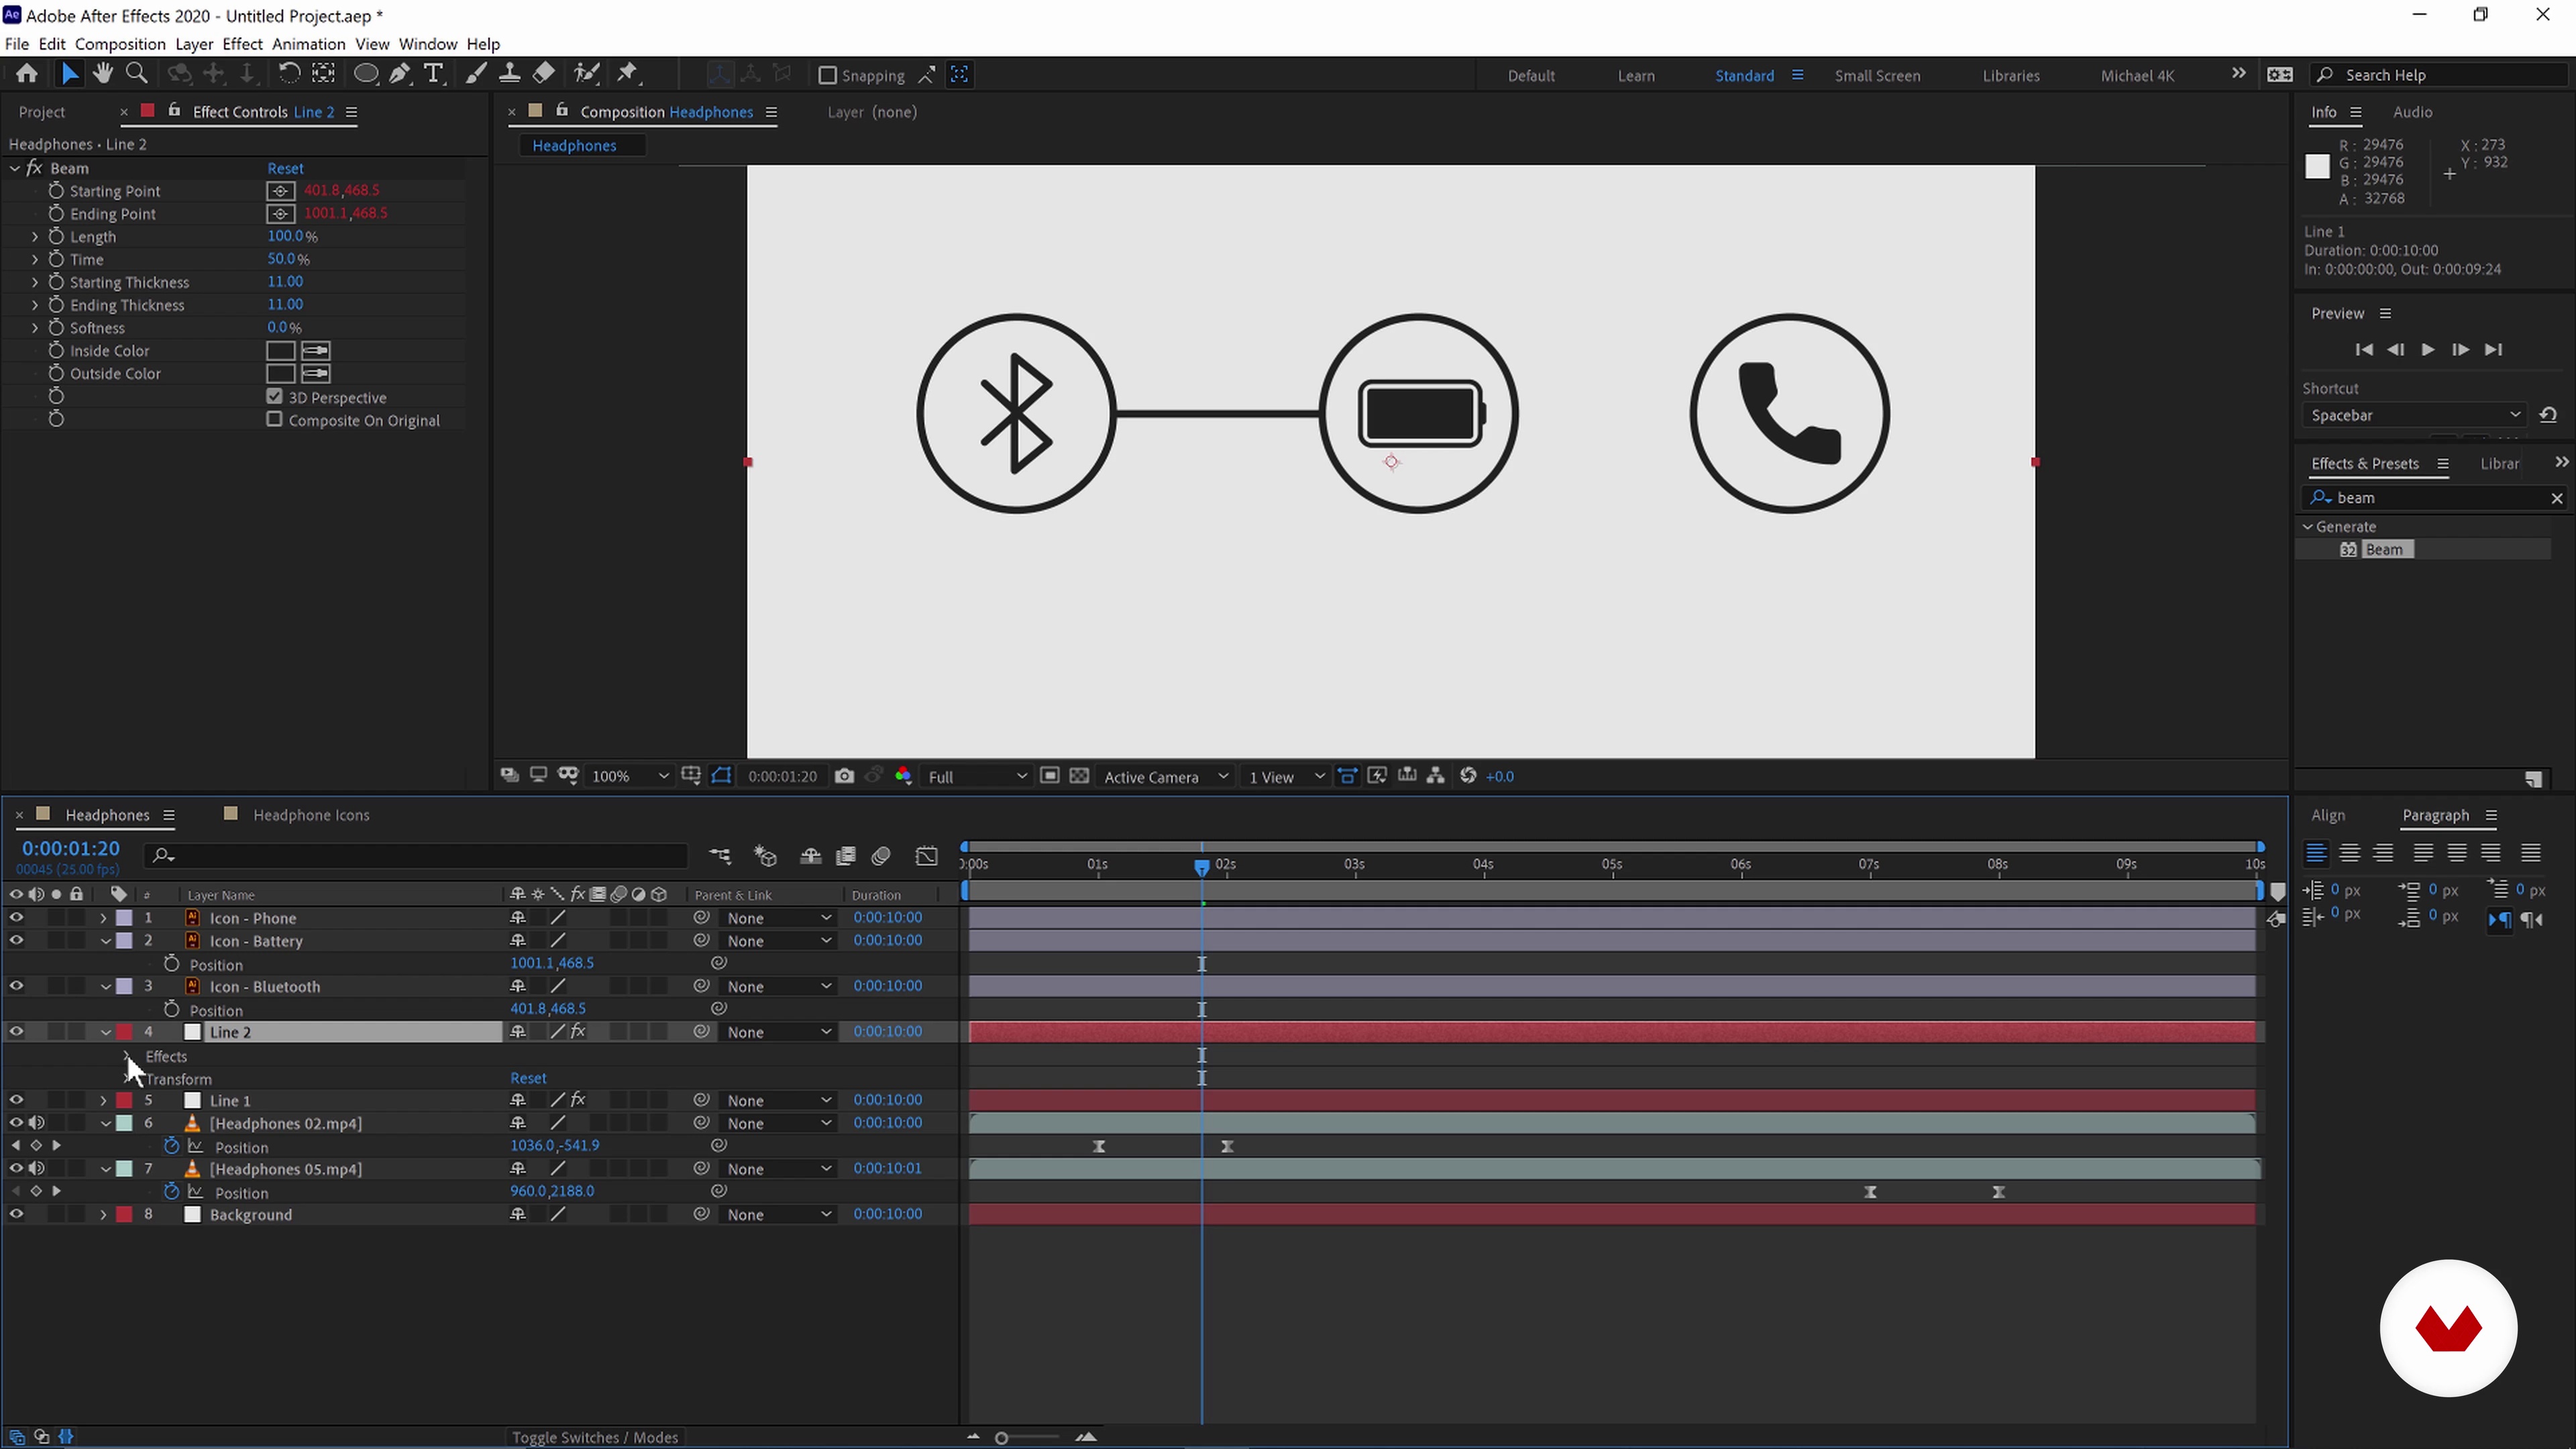The height and width of the screenshot is (1449, 2576).
Task: Select the Pen tool
Action: [400, 74]
